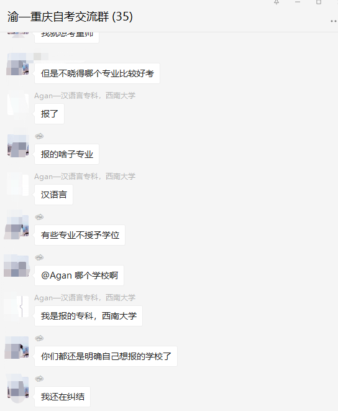Click the group title 渝—重庆自考交流群 (35)
The image size is (338, 411).
click(70, 17)
